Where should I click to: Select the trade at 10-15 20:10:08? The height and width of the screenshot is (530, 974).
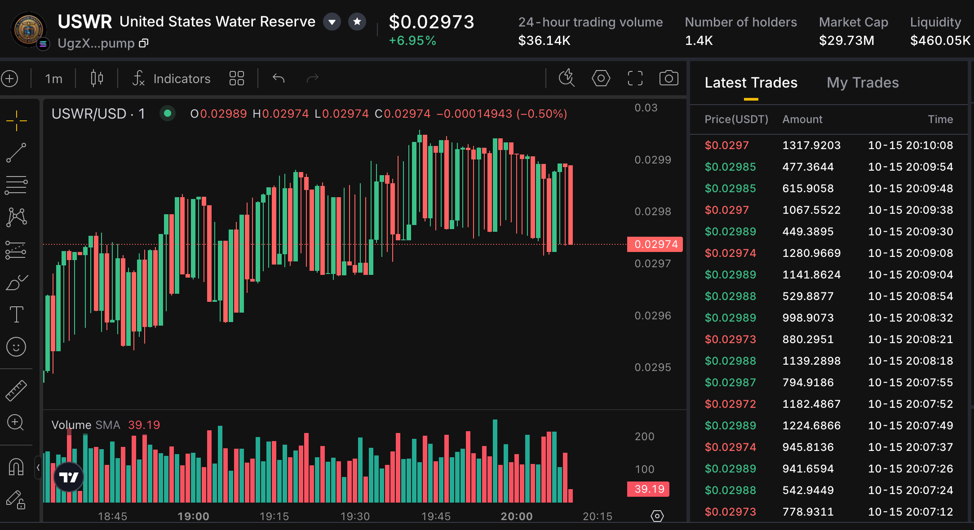click(829, 145)
